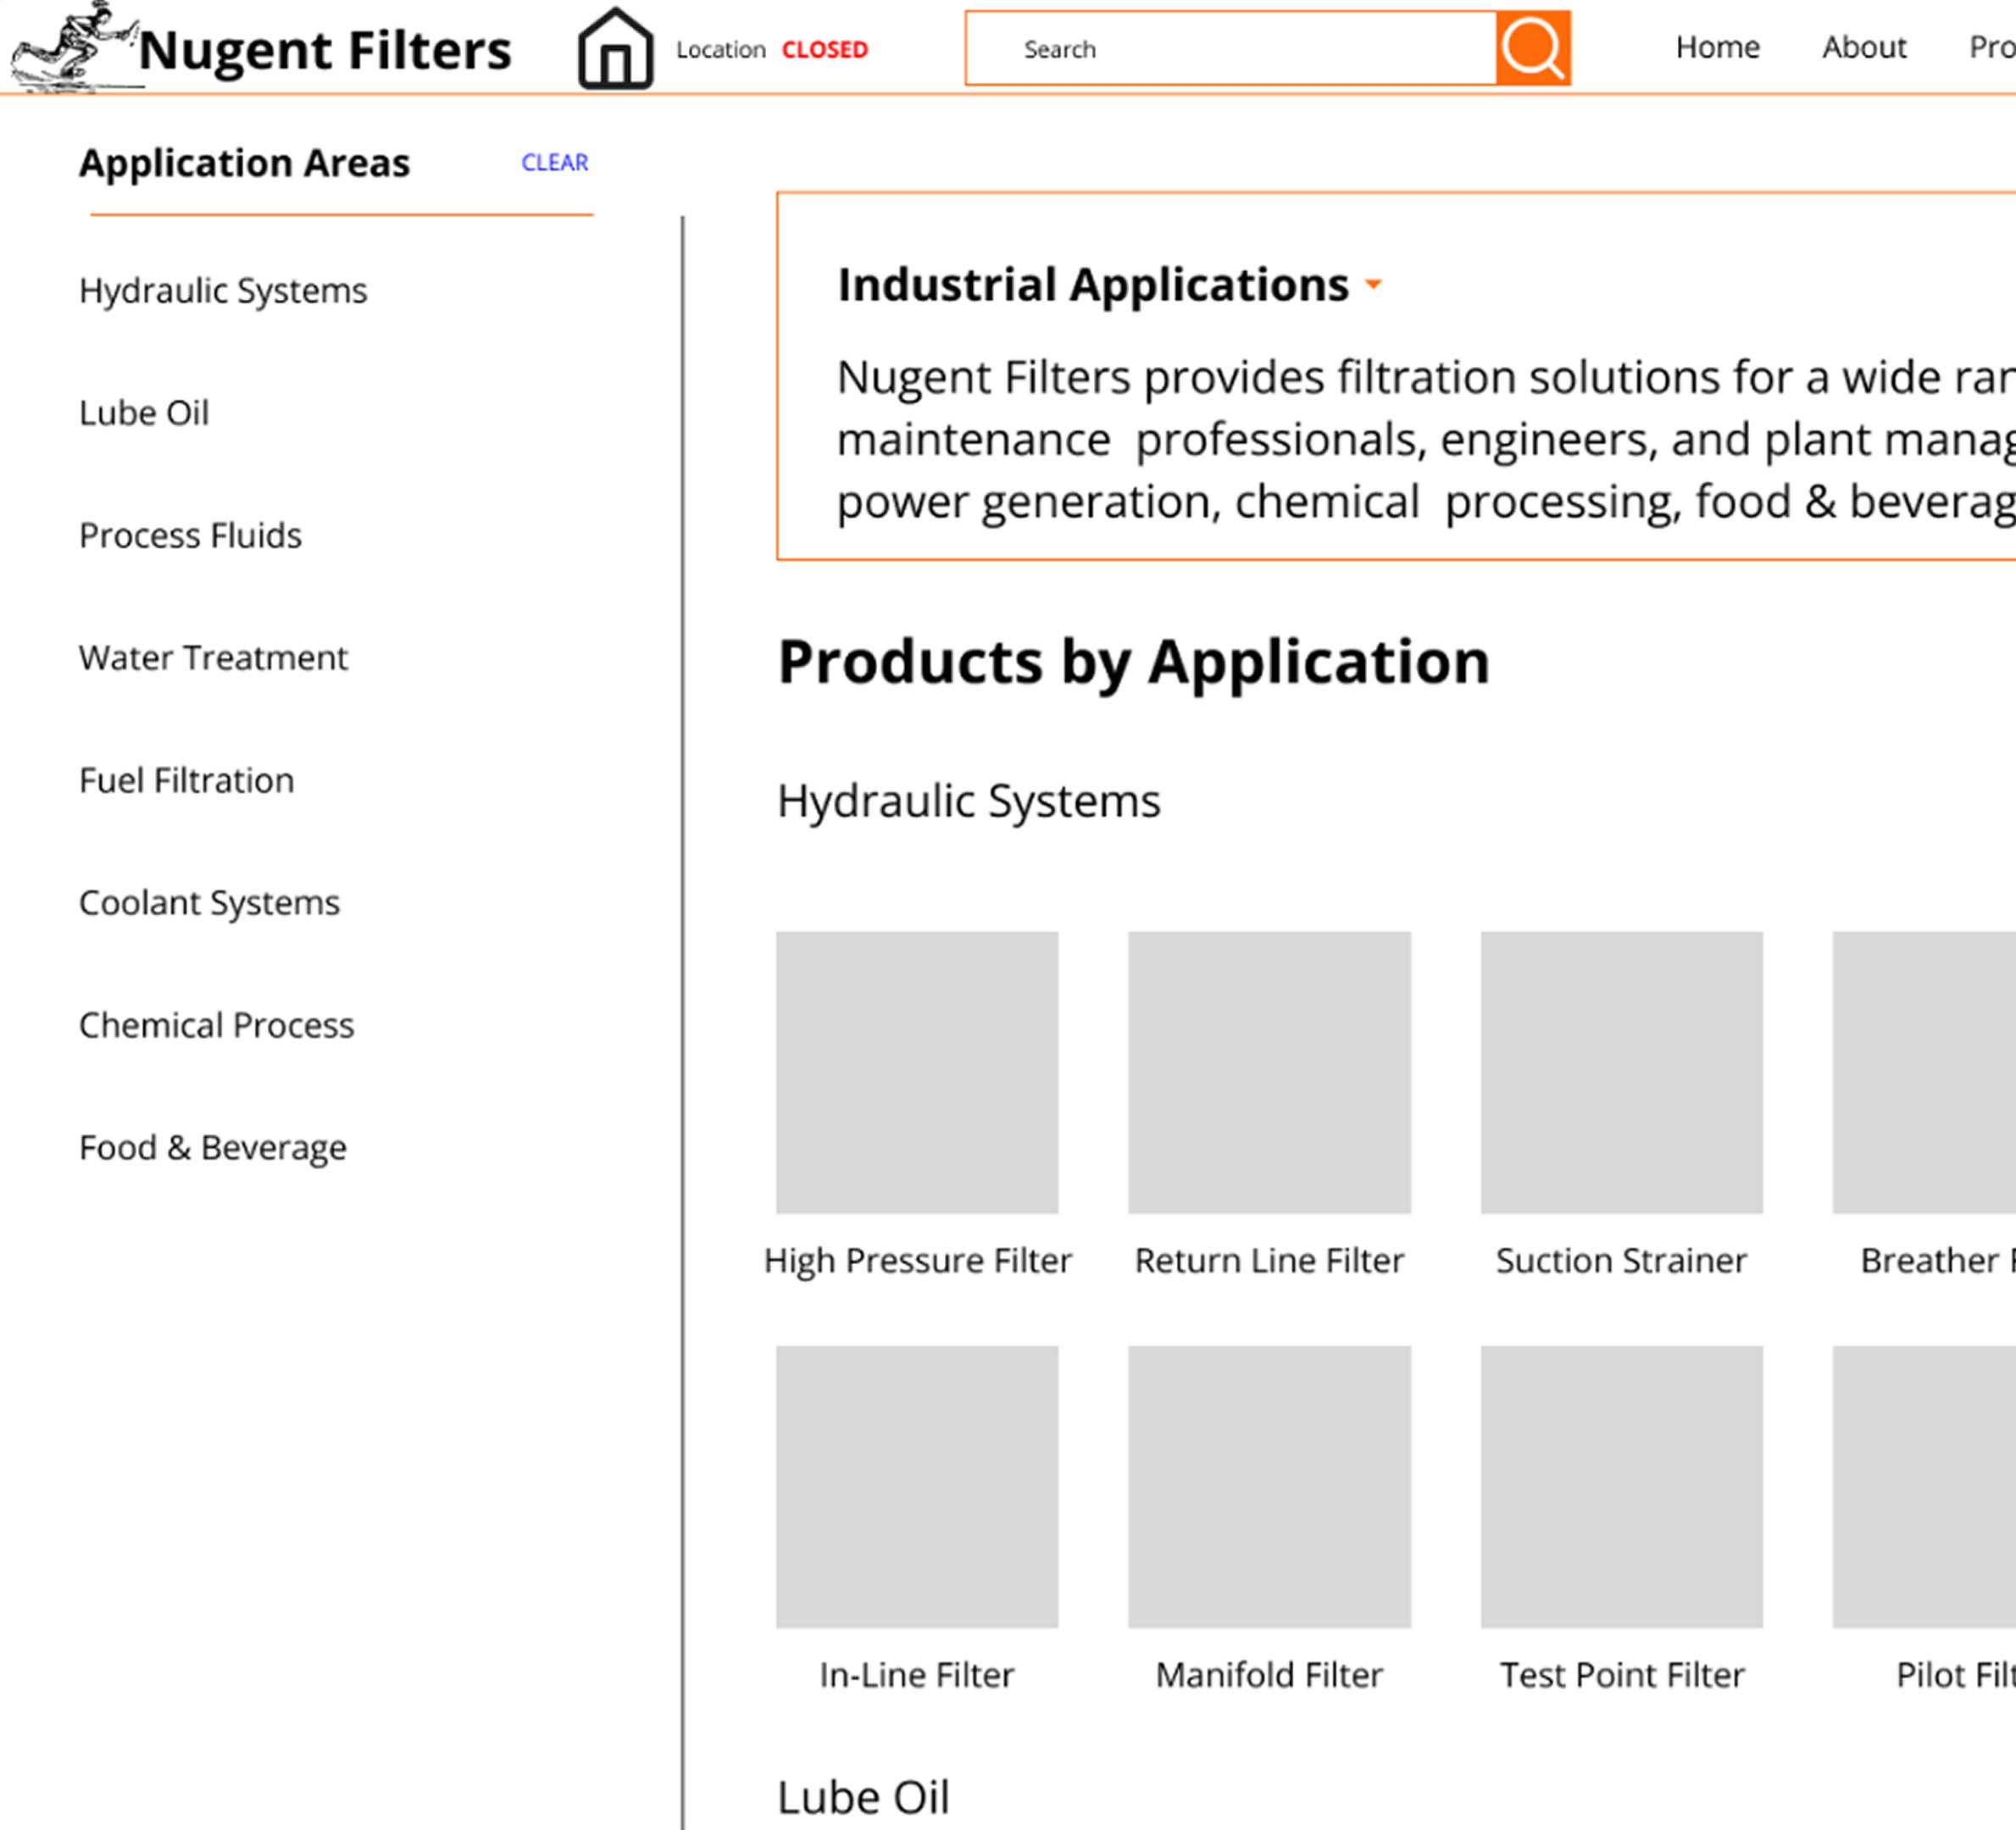Click the orange search magnifier button

1533,48
